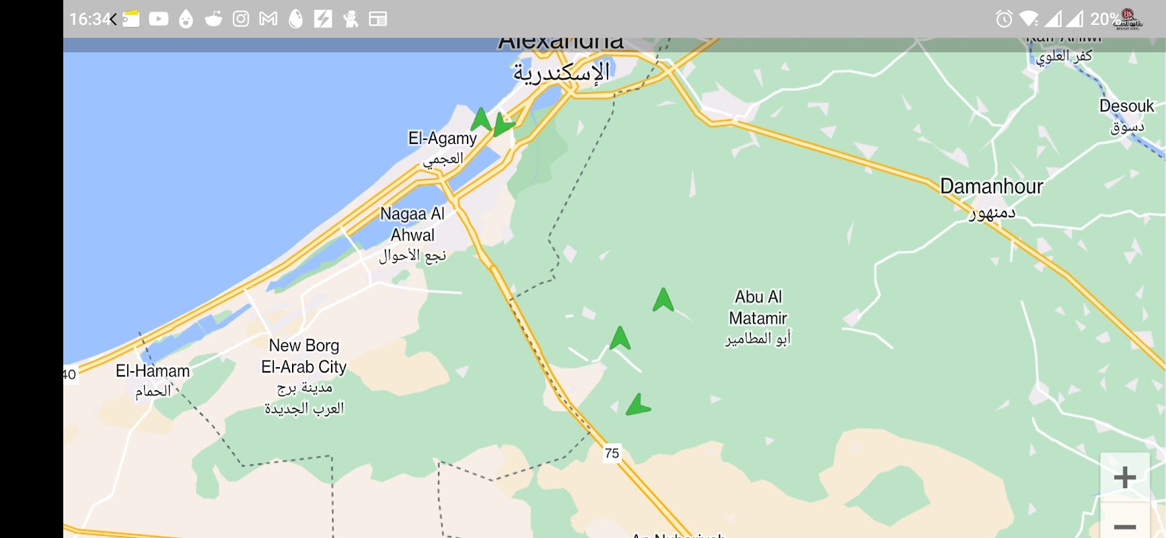Tap the back arrow chevron

114,19
